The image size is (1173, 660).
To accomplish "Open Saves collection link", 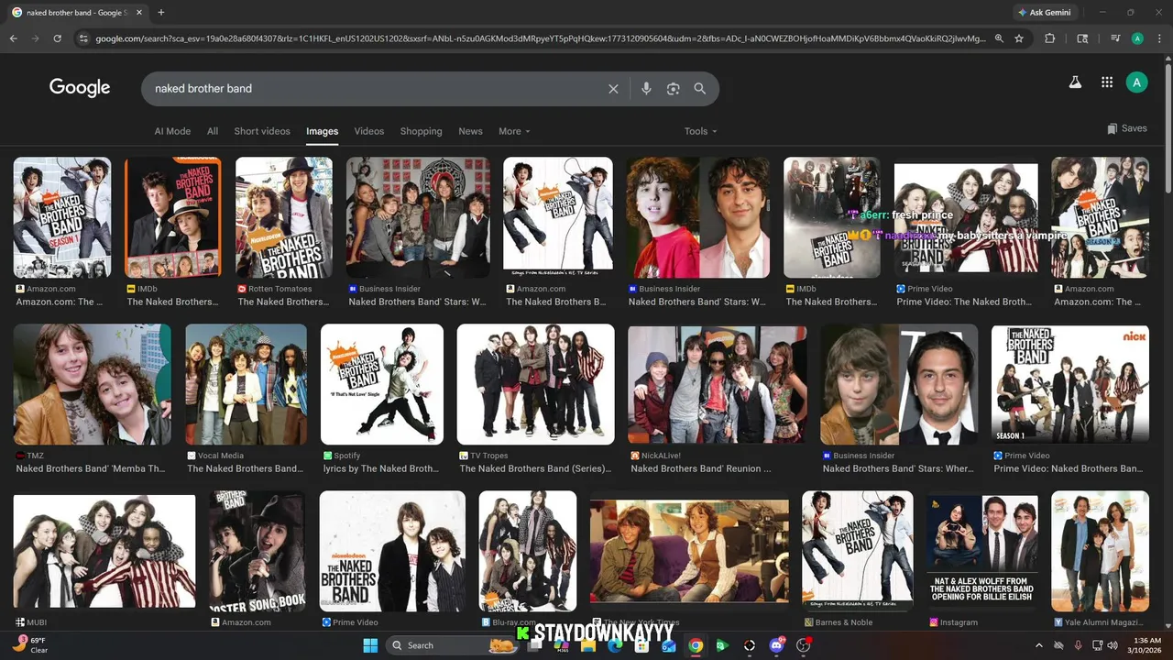I will point(1127,128).
